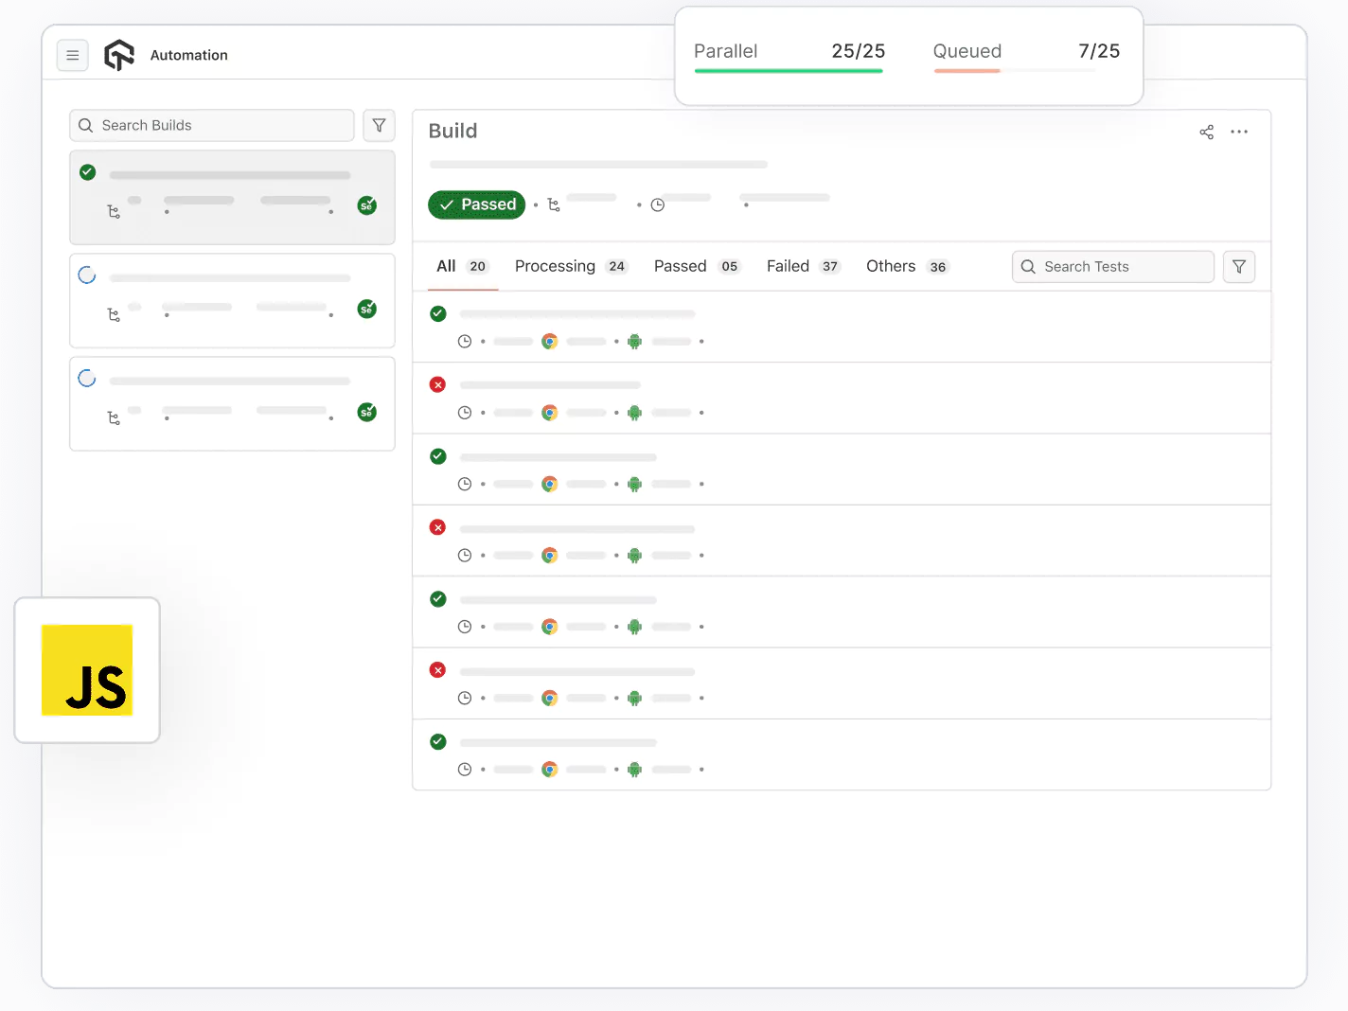Click the share icon in Build header
Viewport: 1348px width, 1011px height.
[x=1206, y=132]
